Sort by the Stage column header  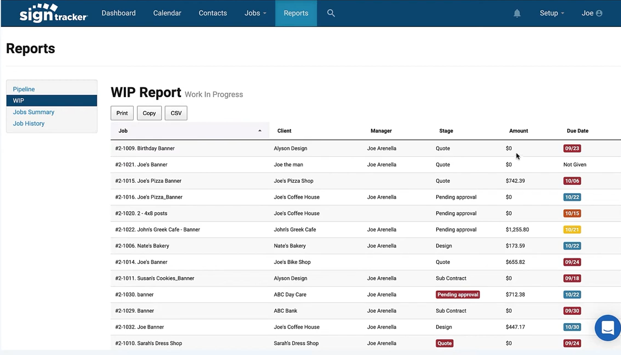click(446, 131)
